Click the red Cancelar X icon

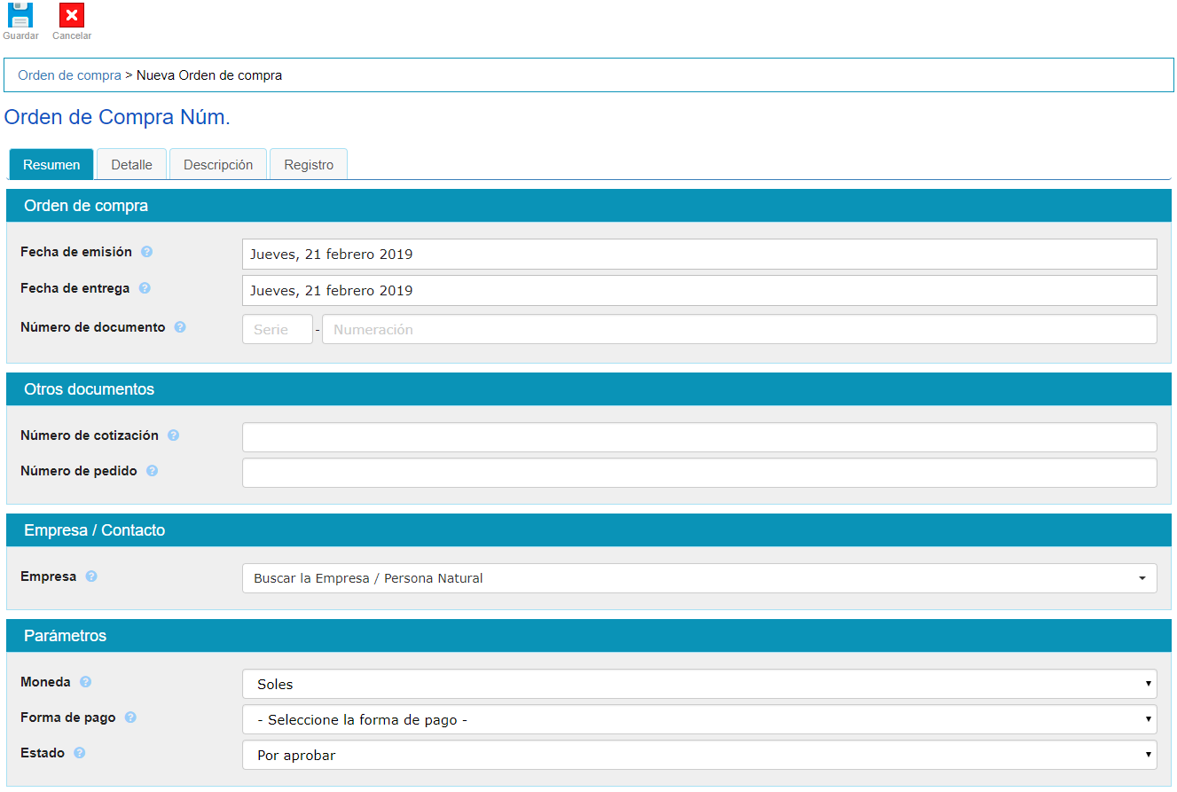(x=72, y=15)
